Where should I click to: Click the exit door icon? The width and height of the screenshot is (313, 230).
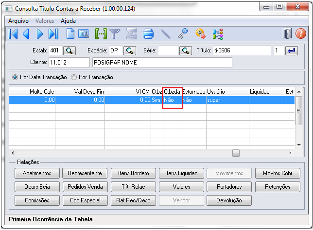[x=287, y=33]
